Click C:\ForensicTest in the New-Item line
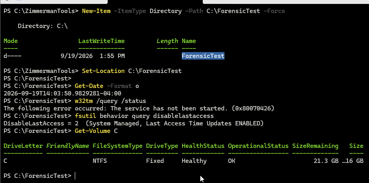Viewport: 369px width, 183px height. coord(233,11)
